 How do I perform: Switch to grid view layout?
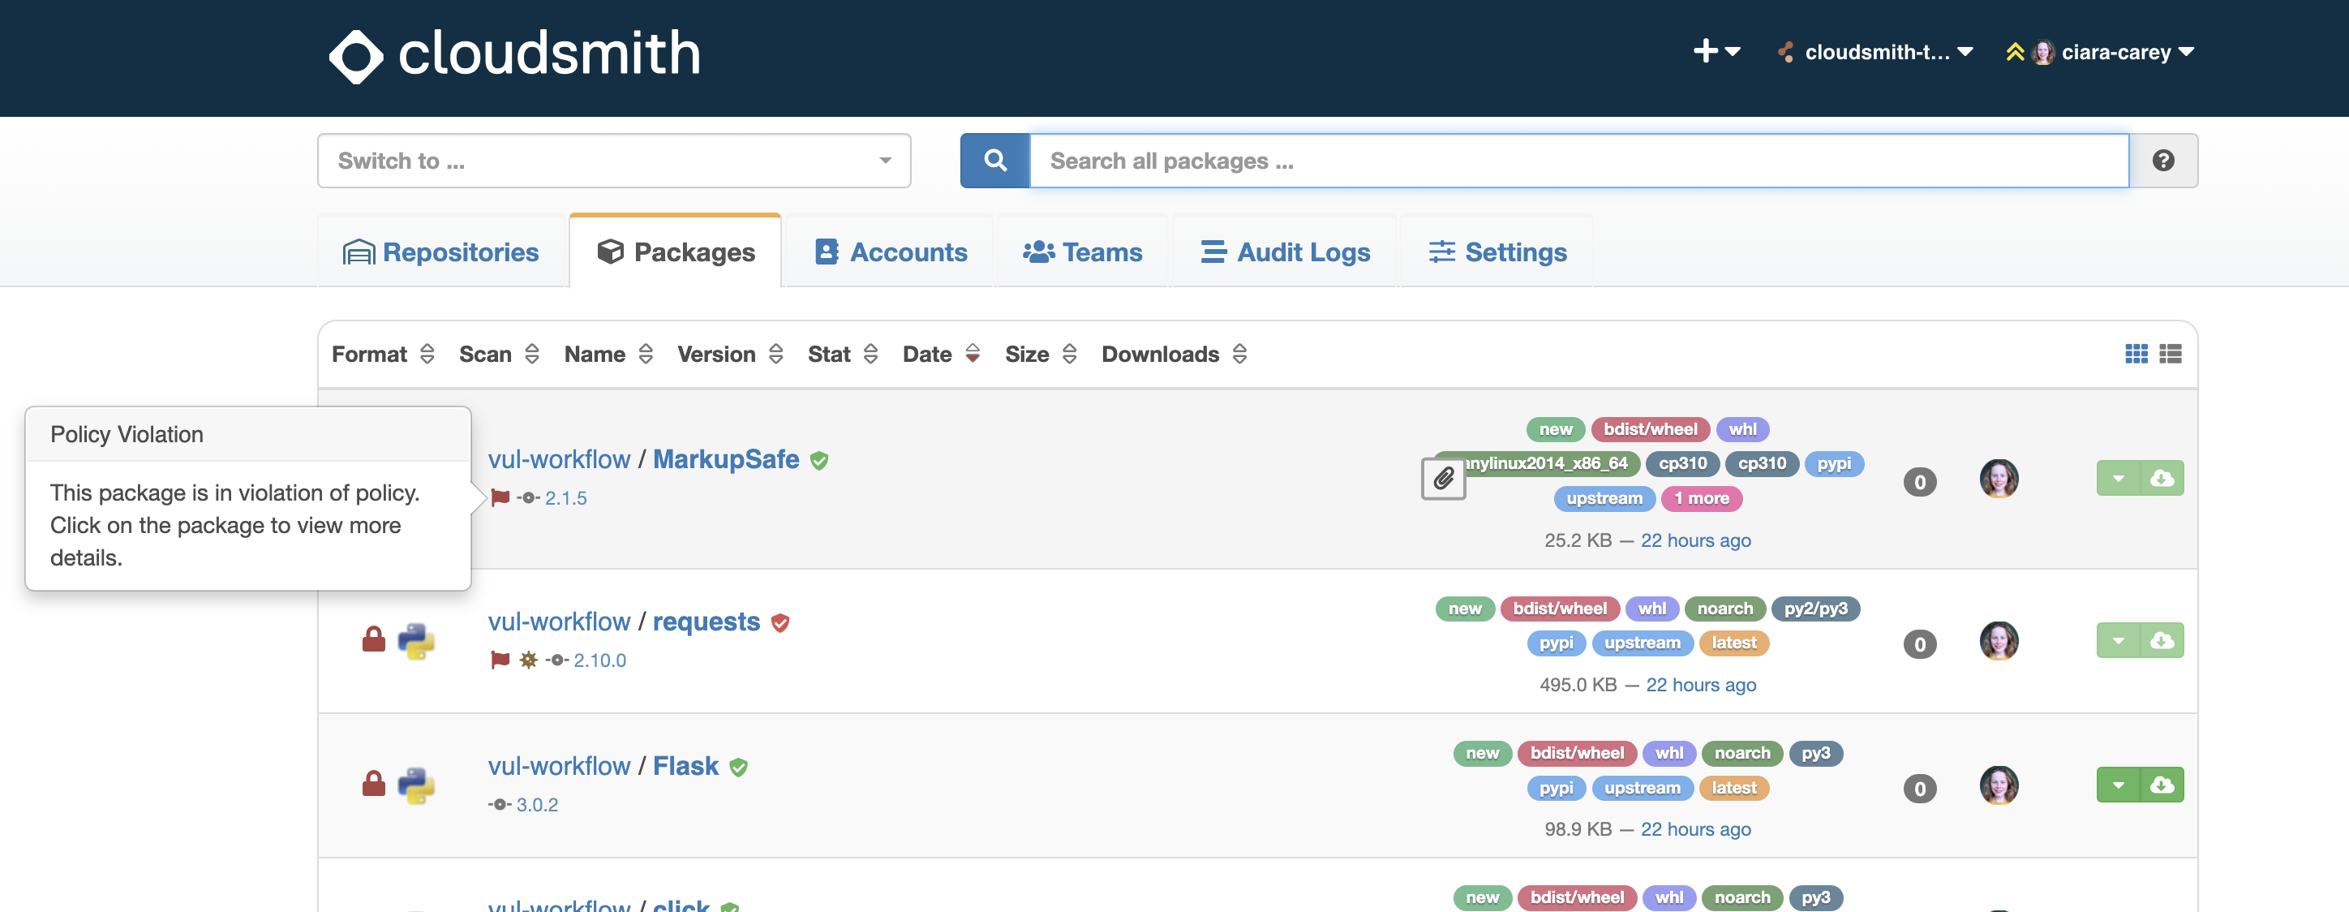tap(2136, 354)
